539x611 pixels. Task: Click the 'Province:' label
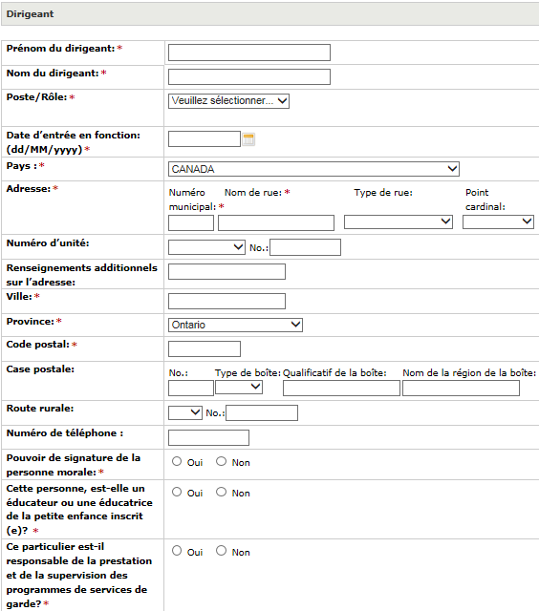(30, 322)
